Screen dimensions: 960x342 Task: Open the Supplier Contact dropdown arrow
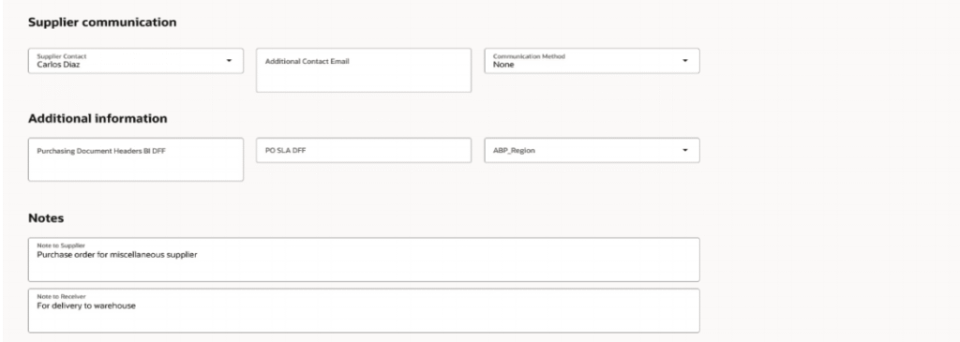[229, 61]
